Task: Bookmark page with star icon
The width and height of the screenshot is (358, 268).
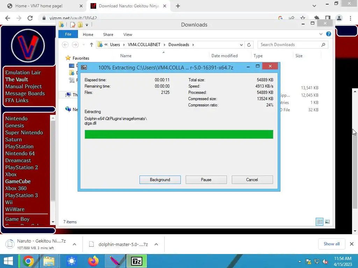Action: pos(303,18)
